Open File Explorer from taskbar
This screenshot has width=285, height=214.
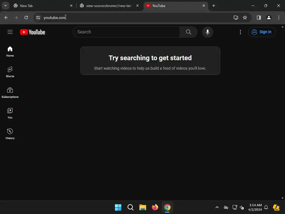pyautogui.click(x=143, y=207)
